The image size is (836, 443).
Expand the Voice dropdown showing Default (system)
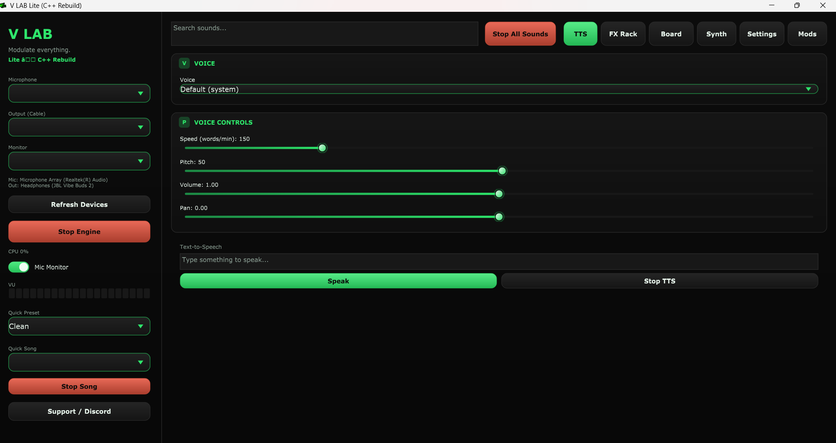click(499, 89)
